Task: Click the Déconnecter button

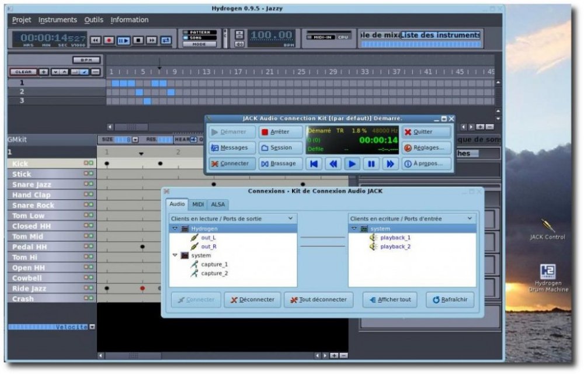Action: pos(252,300)
